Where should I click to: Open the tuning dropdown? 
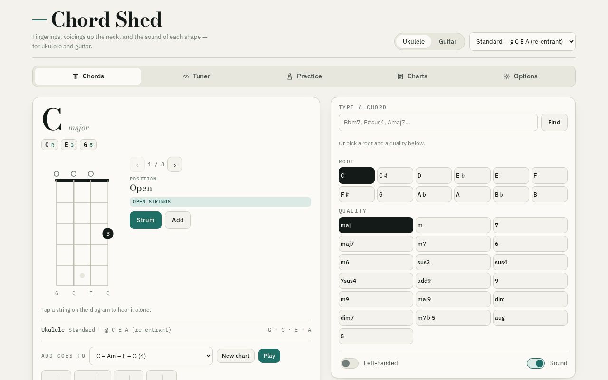(522, 41)
